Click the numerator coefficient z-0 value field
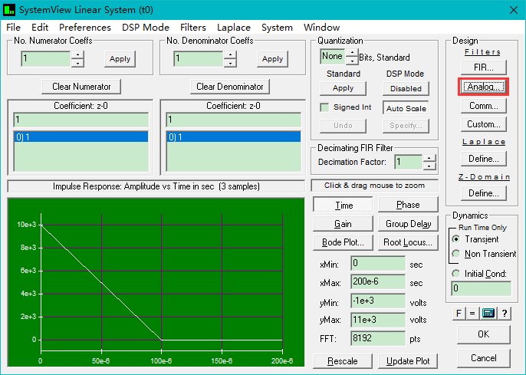 point(81,120)
